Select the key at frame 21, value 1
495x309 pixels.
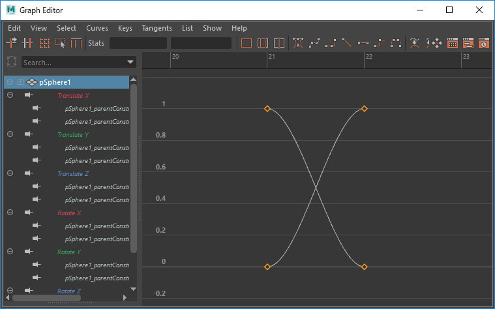267,109
